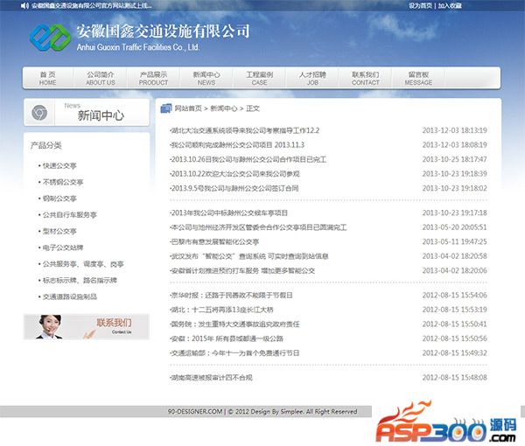Read article 巴黎市有意发展智能化公交亭
The image size is (525, 446).
215,241
